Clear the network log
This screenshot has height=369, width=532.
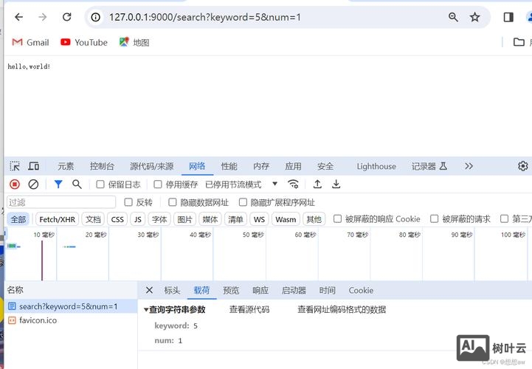pos(33,184)
